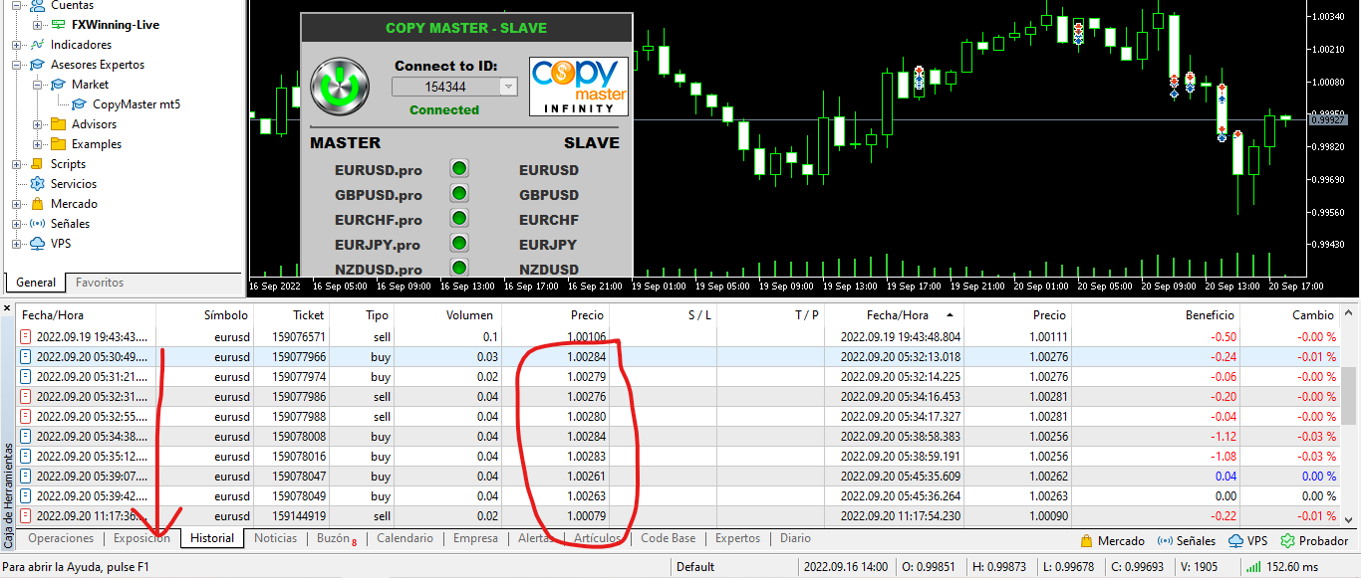Screen dimensions: 1361x578
Task: Click the Servicios gear icon
Action: 38,184
